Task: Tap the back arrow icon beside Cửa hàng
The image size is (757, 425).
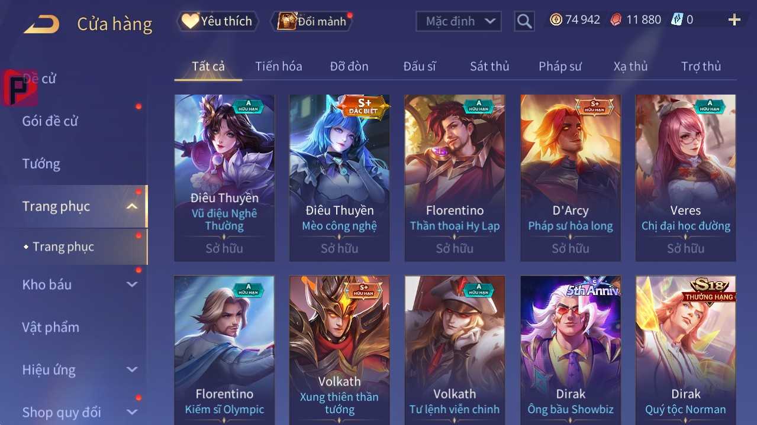Action: pos(41,24)
